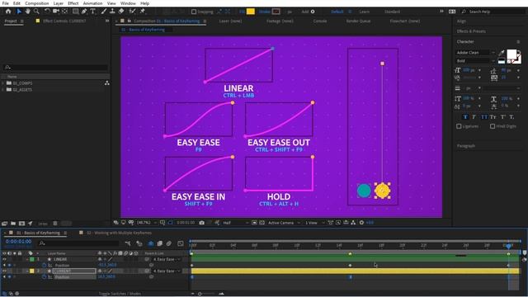Open composition flowchart icon in viewer footer
This screenshot has height=297, width=528.
click(353, 223)
